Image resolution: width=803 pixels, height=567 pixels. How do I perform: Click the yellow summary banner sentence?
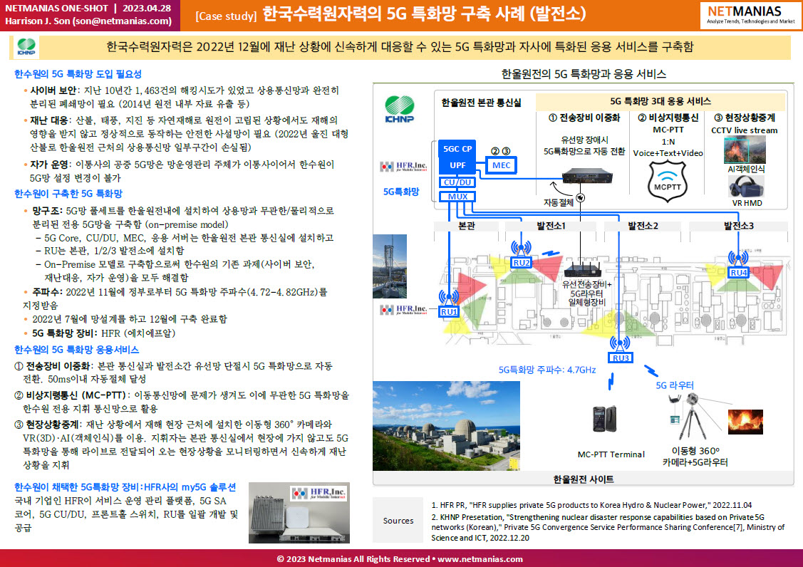click(x=400, y=47)
